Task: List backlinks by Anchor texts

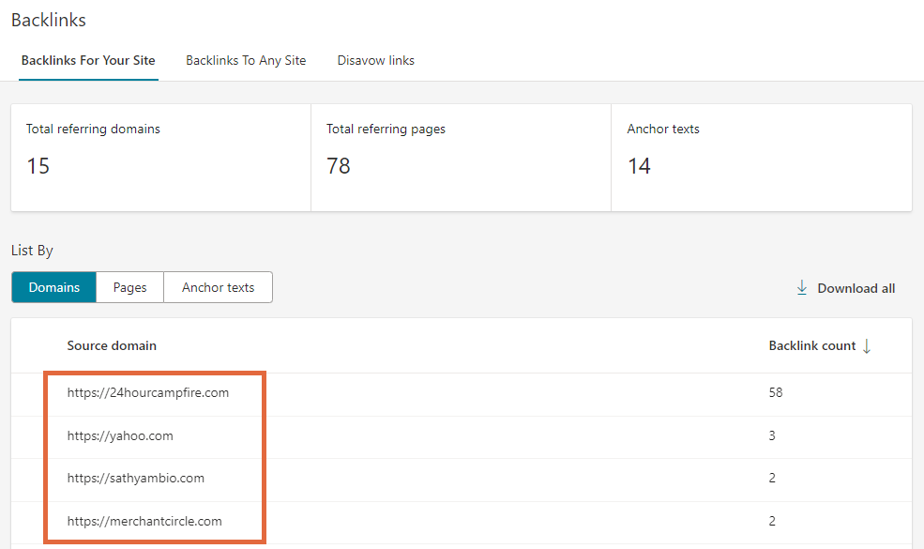Action: coord(218,288)
